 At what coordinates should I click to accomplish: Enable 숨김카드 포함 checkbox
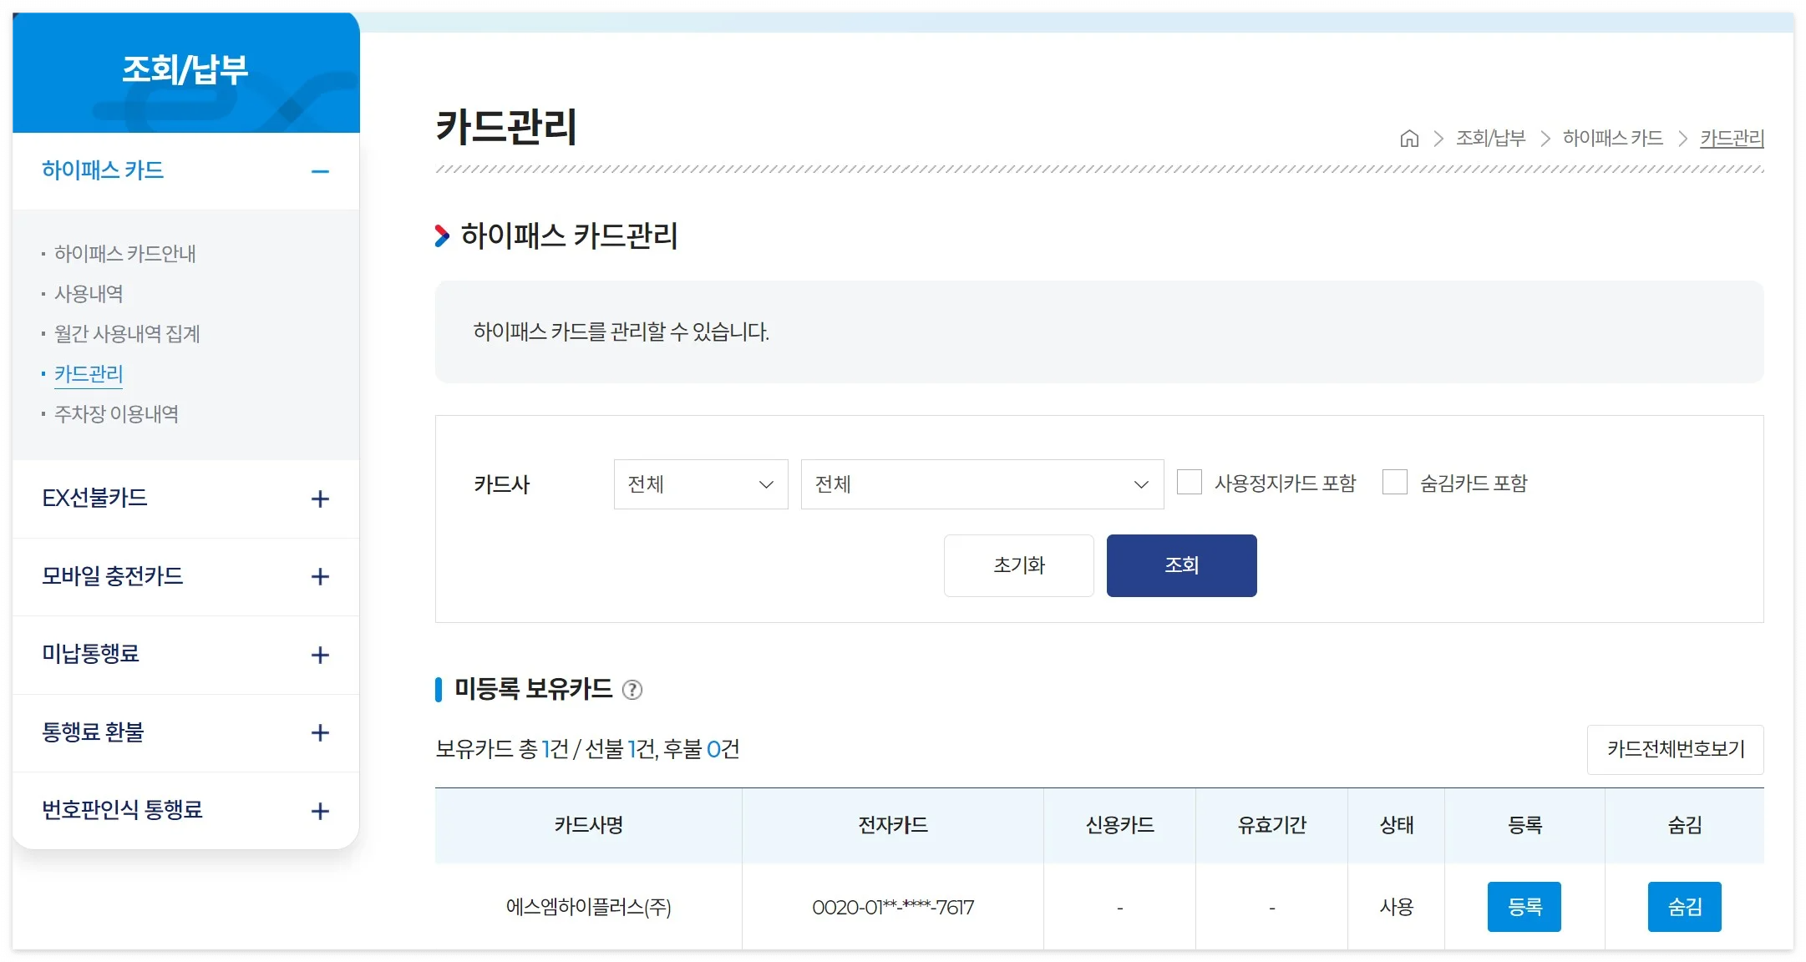(1395, 483)
